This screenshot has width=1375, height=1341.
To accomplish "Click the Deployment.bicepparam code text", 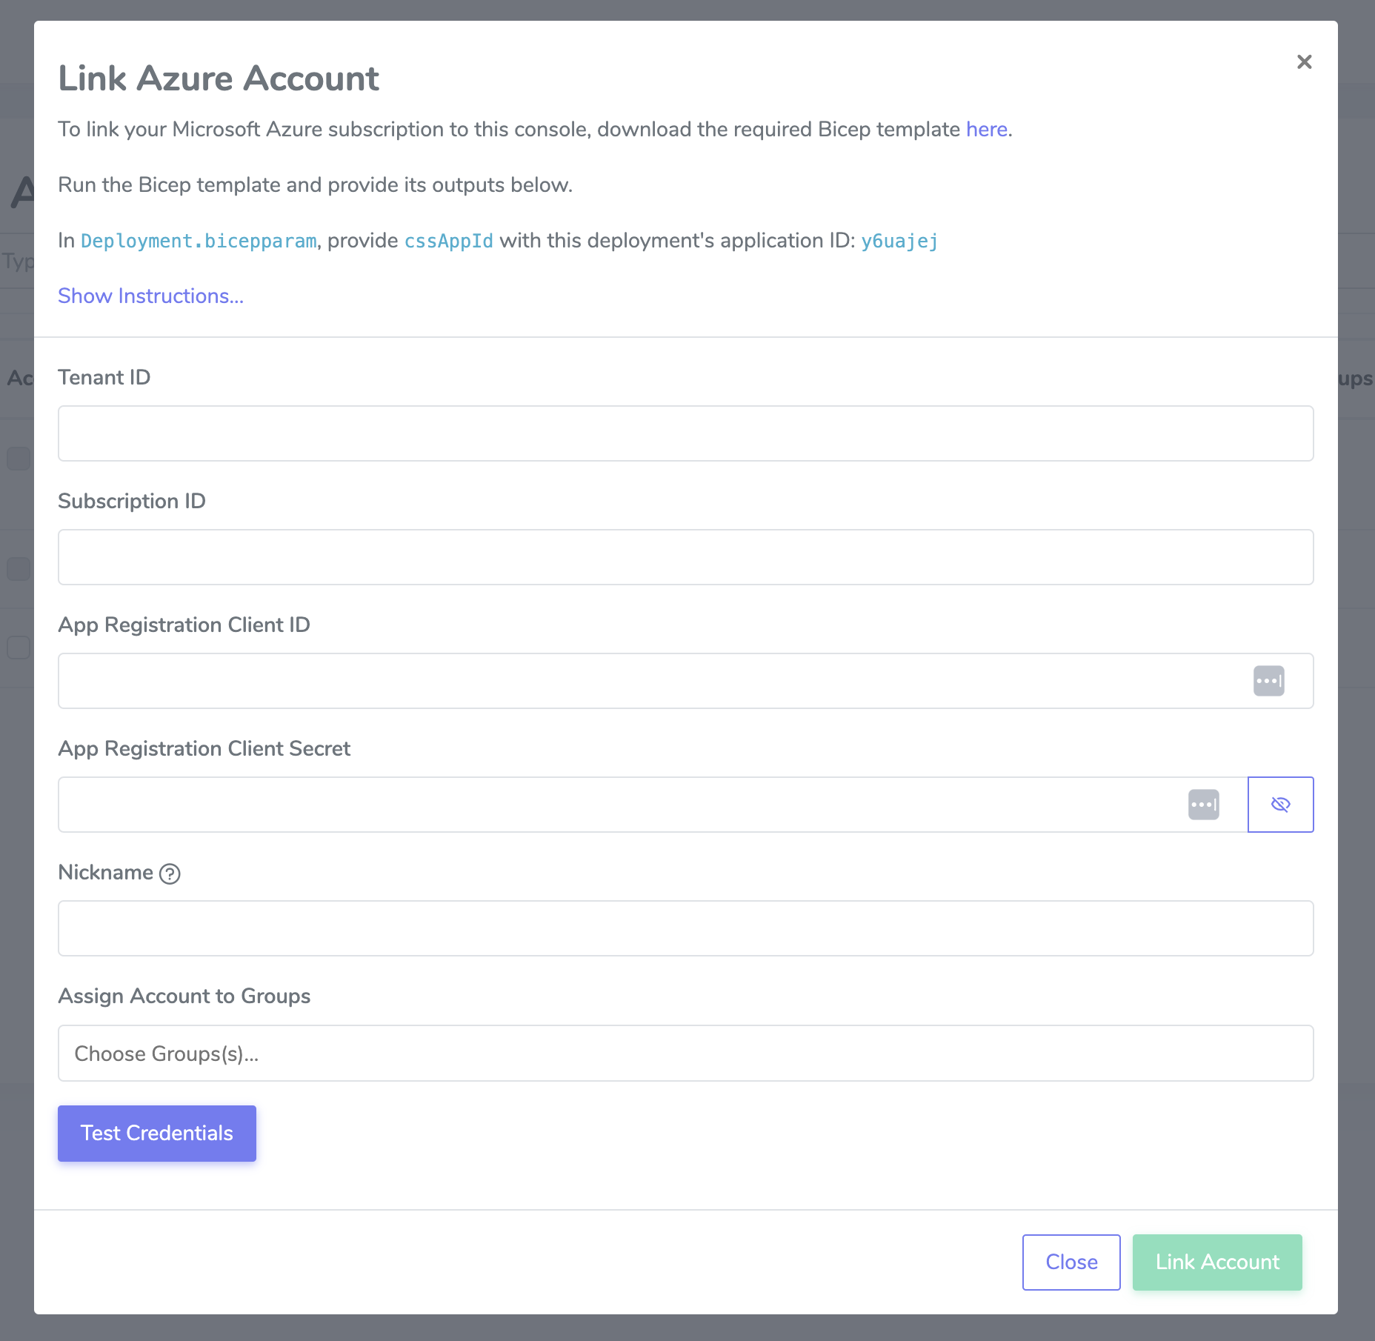I will tap(199, 242).
